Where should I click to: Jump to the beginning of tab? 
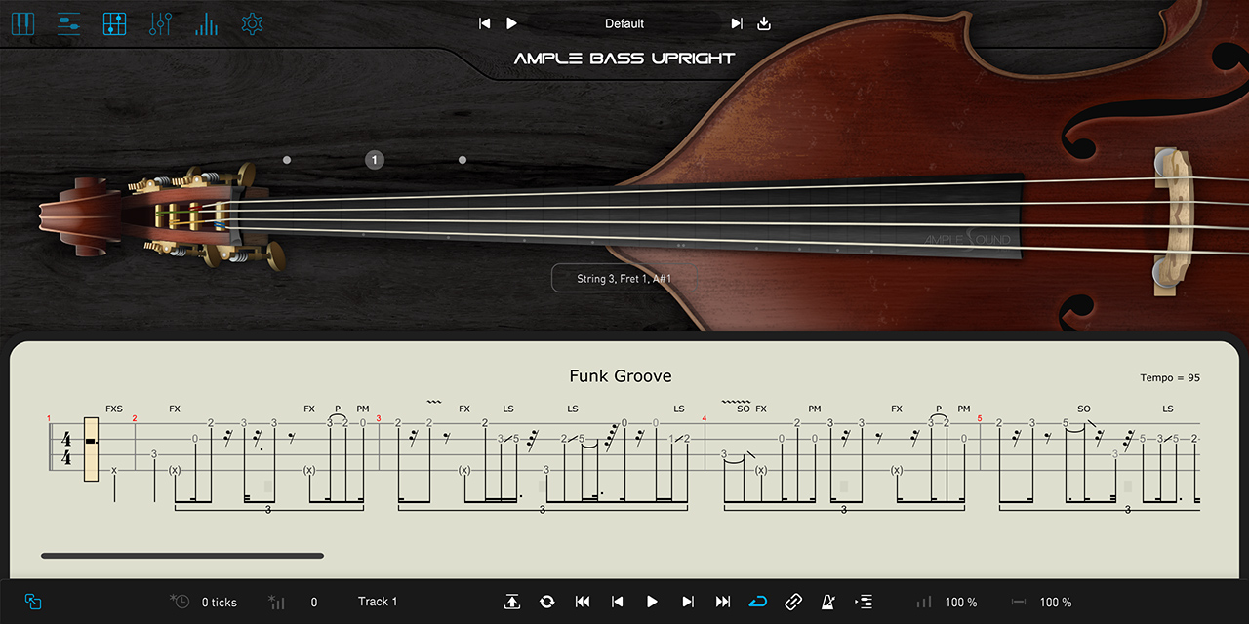[x=583, y=602]
